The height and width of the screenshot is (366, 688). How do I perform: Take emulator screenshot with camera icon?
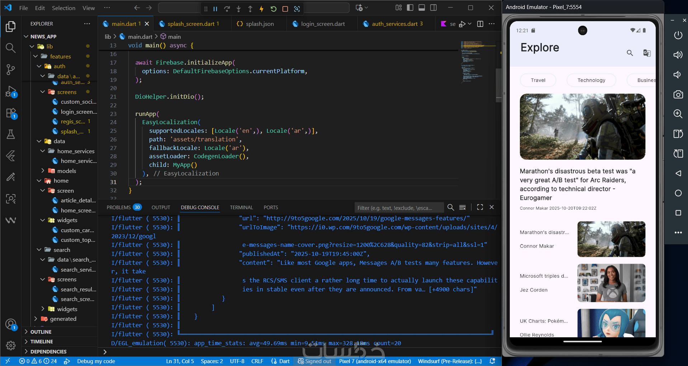point(678,94)
